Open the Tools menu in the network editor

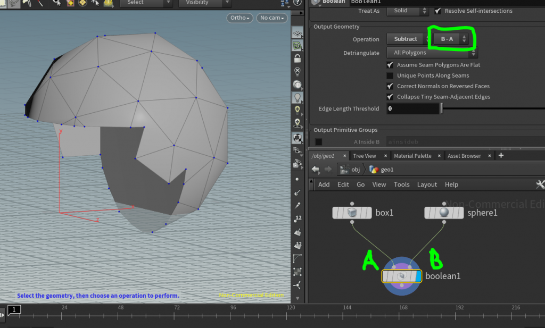[401, 184]
